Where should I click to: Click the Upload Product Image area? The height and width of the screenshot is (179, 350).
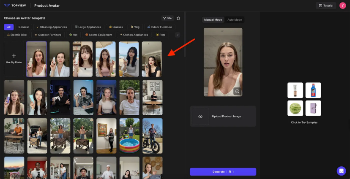click(x=223, y=117)
